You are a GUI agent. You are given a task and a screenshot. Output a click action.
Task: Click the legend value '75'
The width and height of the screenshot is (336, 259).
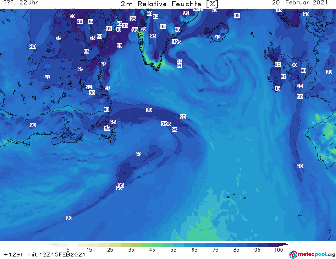215,249
